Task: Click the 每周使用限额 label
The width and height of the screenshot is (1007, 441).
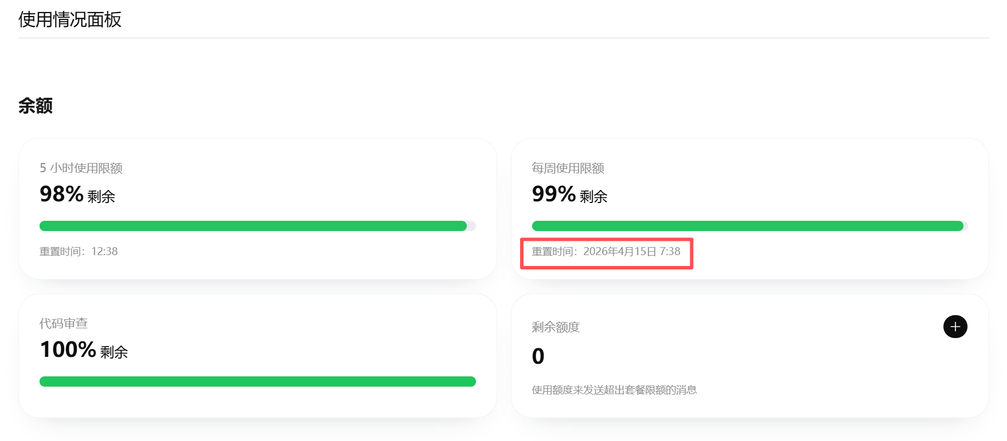Action: 568,168
